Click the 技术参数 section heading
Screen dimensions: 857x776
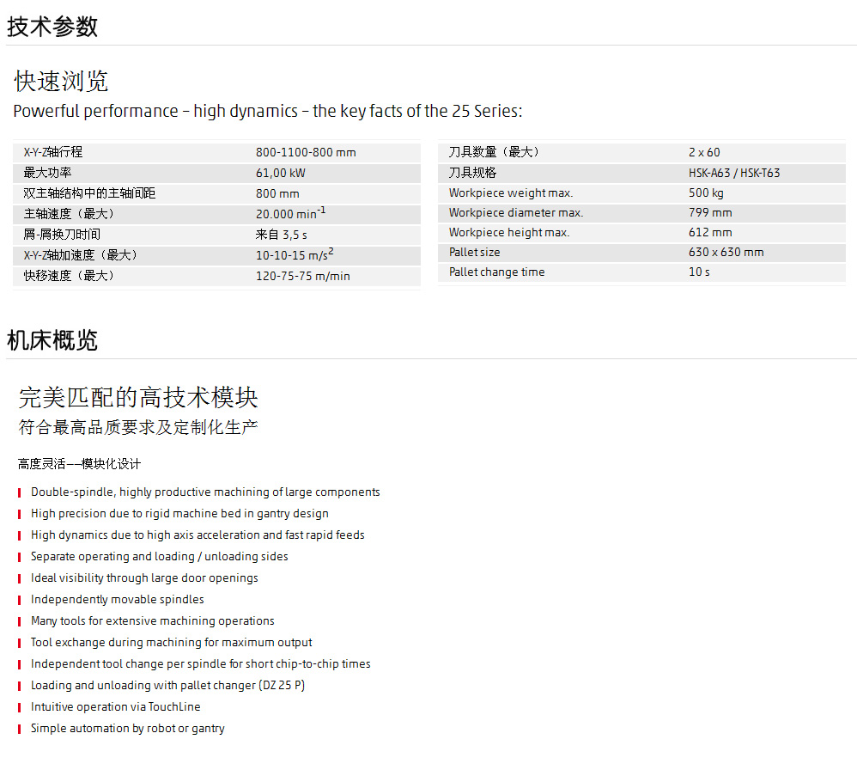[52, 27]
